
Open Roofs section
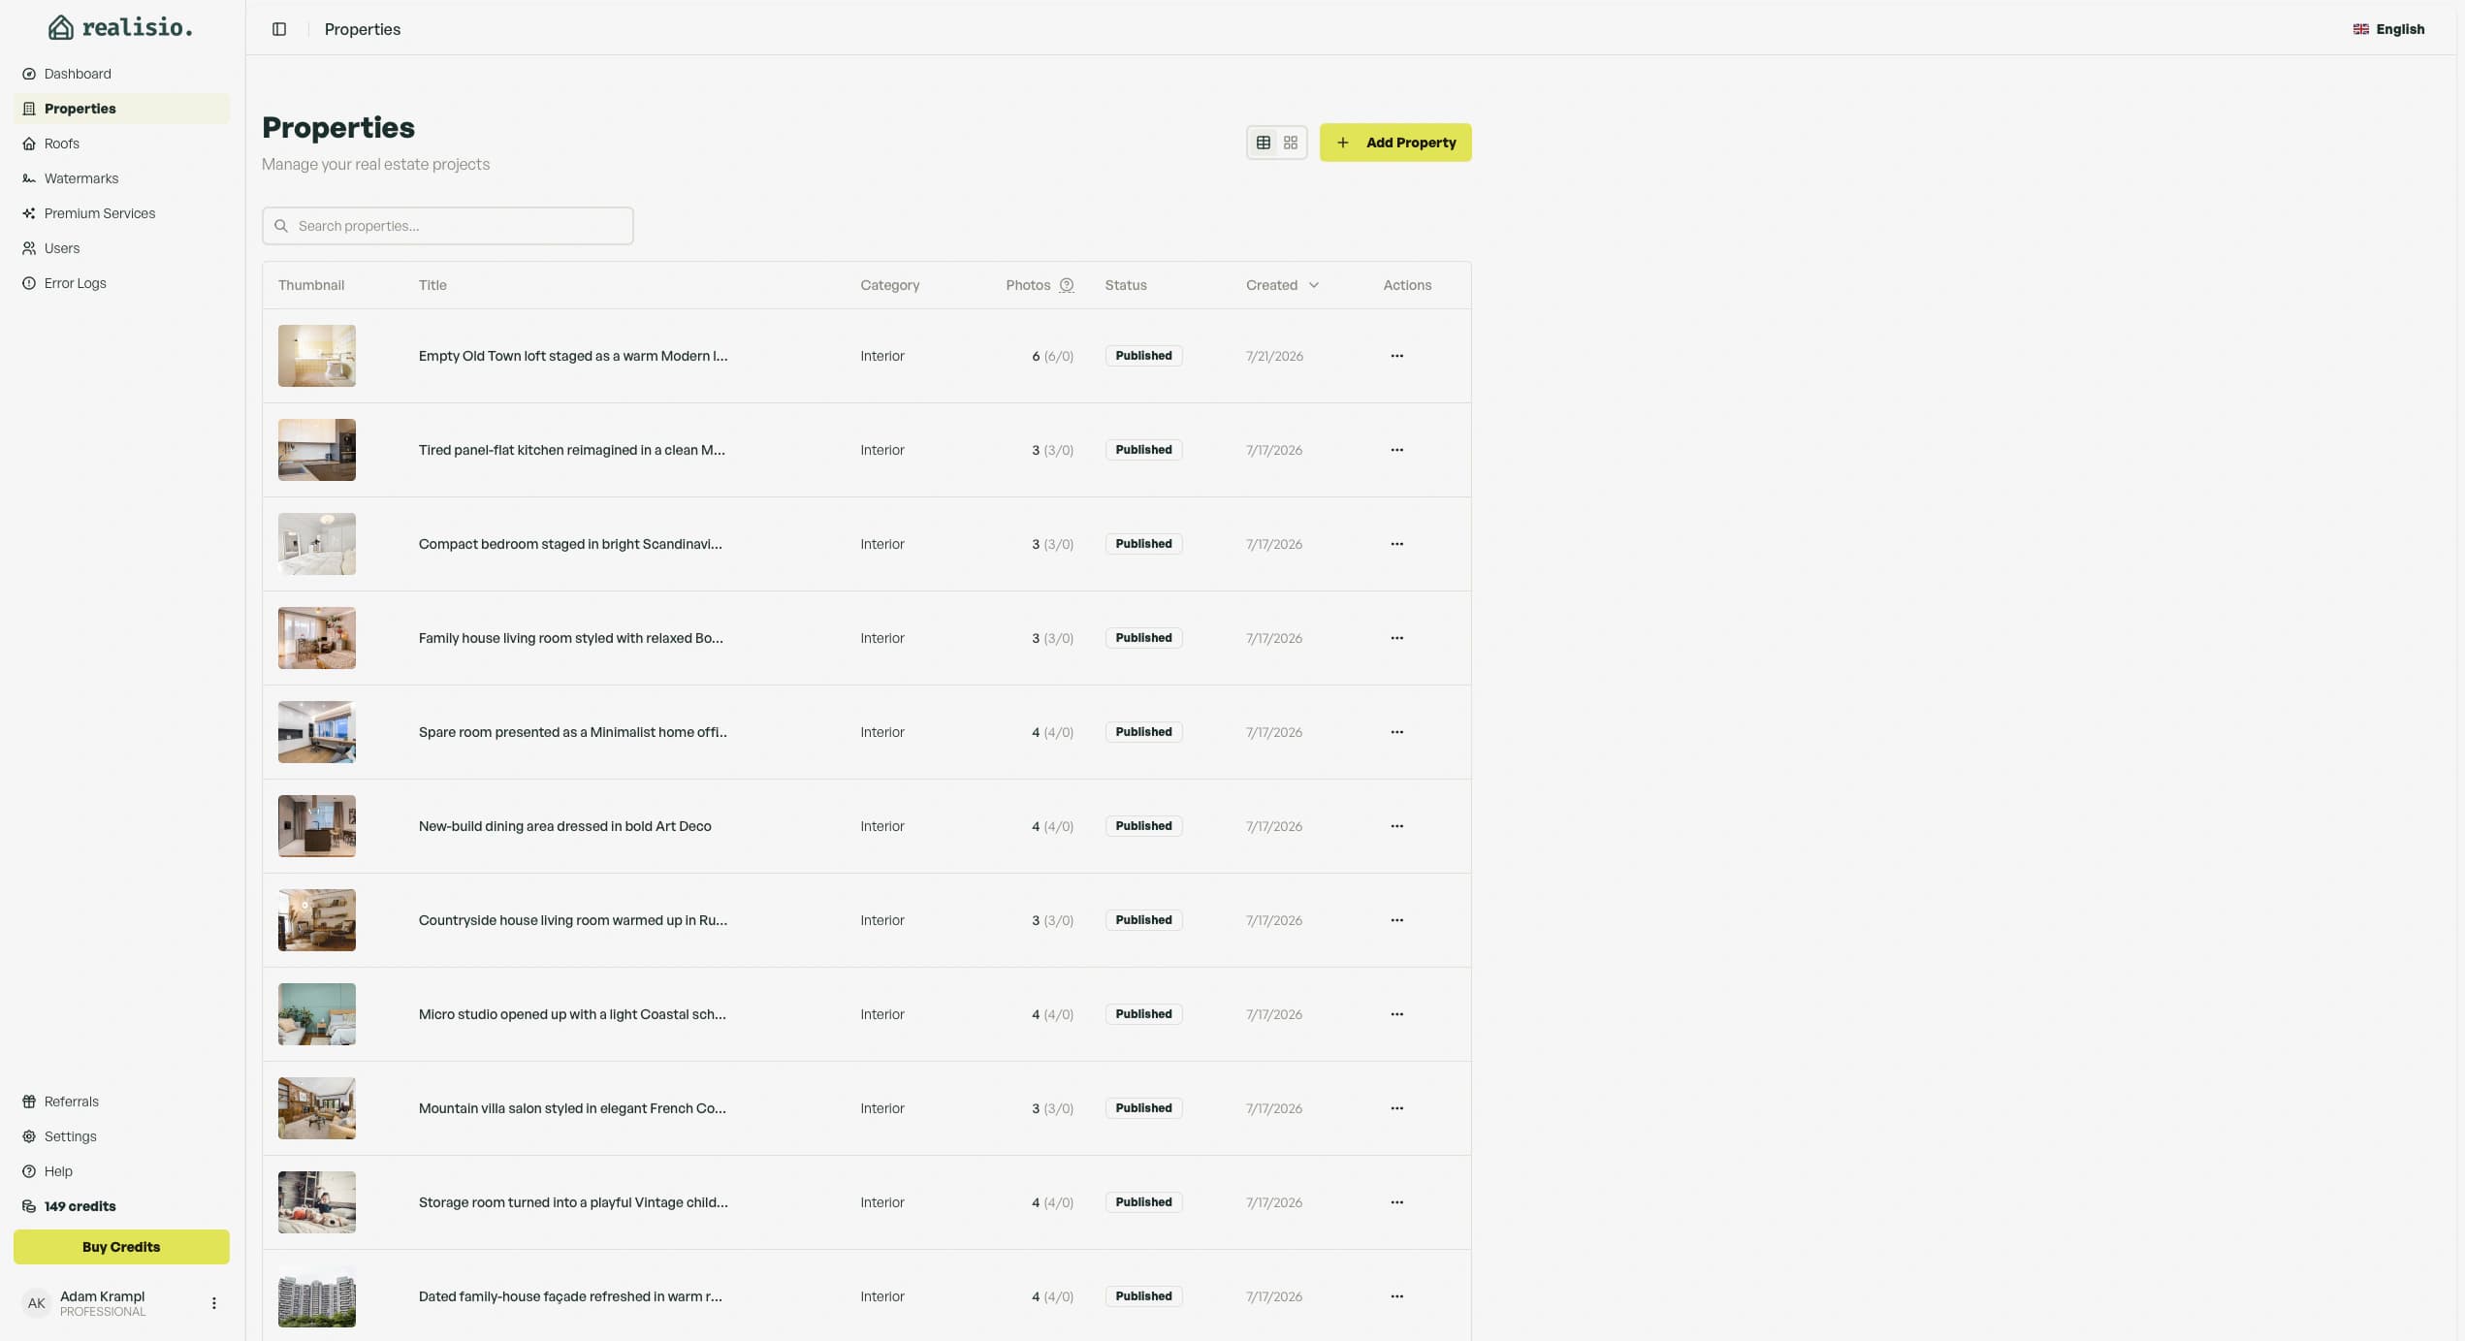[121, 144]
